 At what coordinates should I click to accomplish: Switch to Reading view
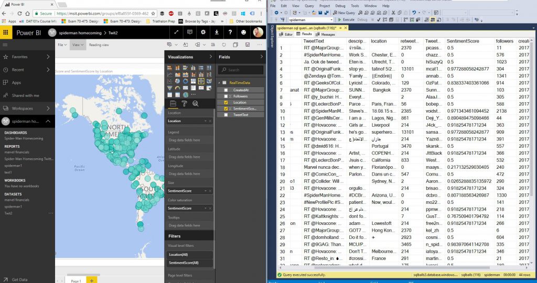99,45
